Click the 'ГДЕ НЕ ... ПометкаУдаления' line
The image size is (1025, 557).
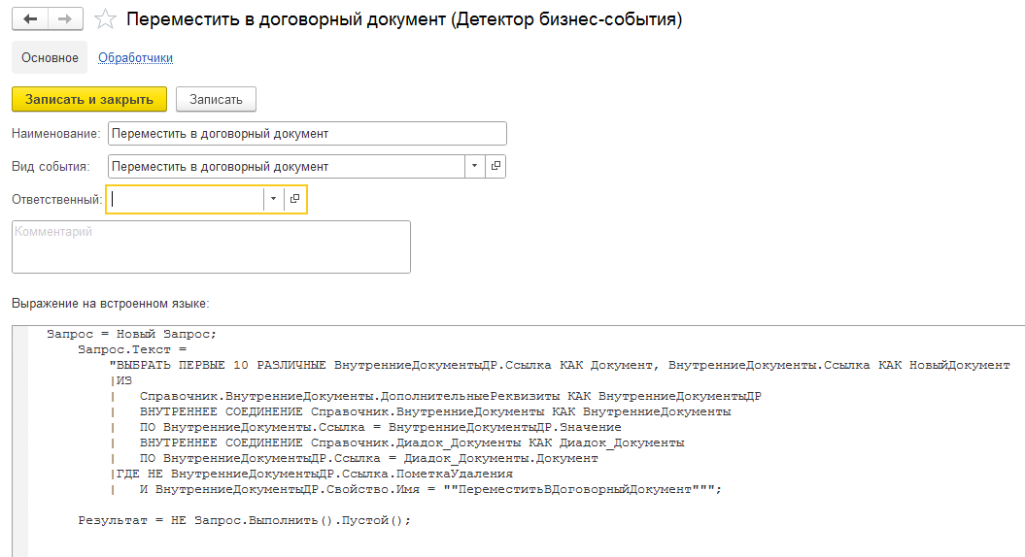click(311, 475)
